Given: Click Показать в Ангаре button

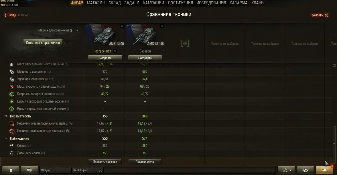Looking at the screenshot, I should (x=105, y=162).
